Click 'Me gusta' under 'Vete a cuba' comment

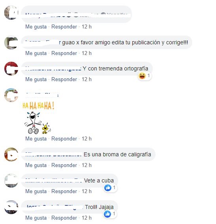(x=36, y=192)
